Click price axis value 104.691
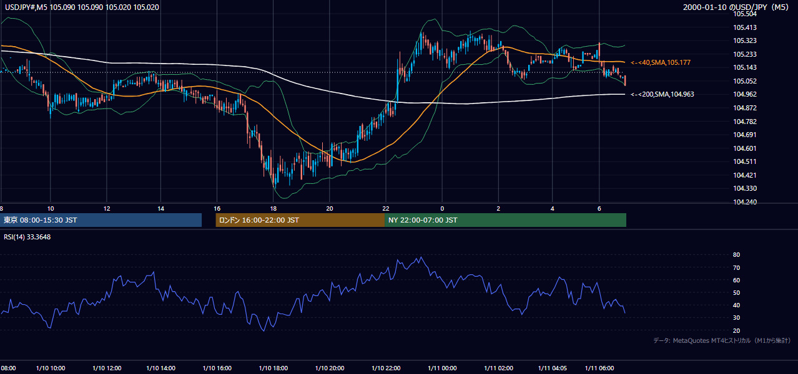This screenshot has width=798, height=374. tap(745, 135)
